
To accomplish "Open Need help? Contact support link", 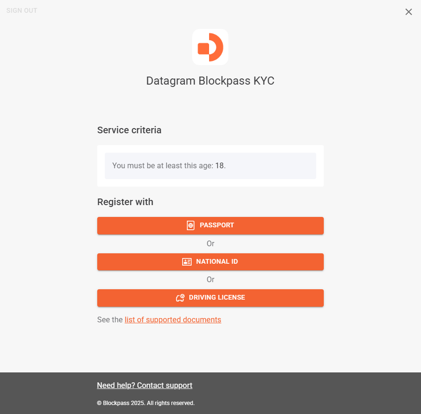I will [144, 385].
